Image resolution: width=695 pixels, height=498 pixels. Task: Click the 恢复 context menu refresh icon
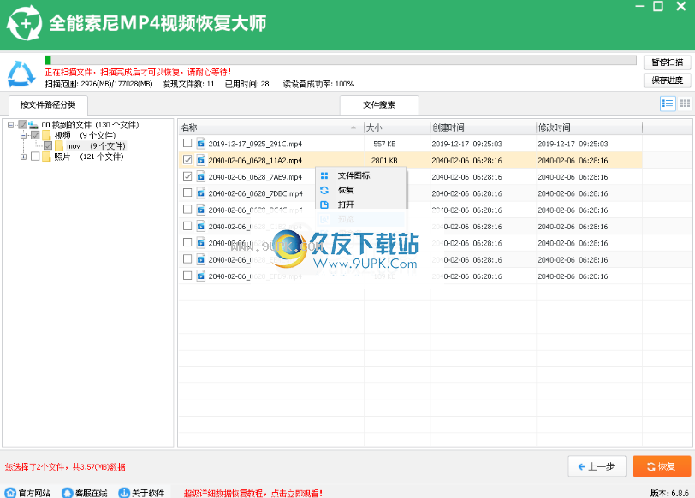324,190
